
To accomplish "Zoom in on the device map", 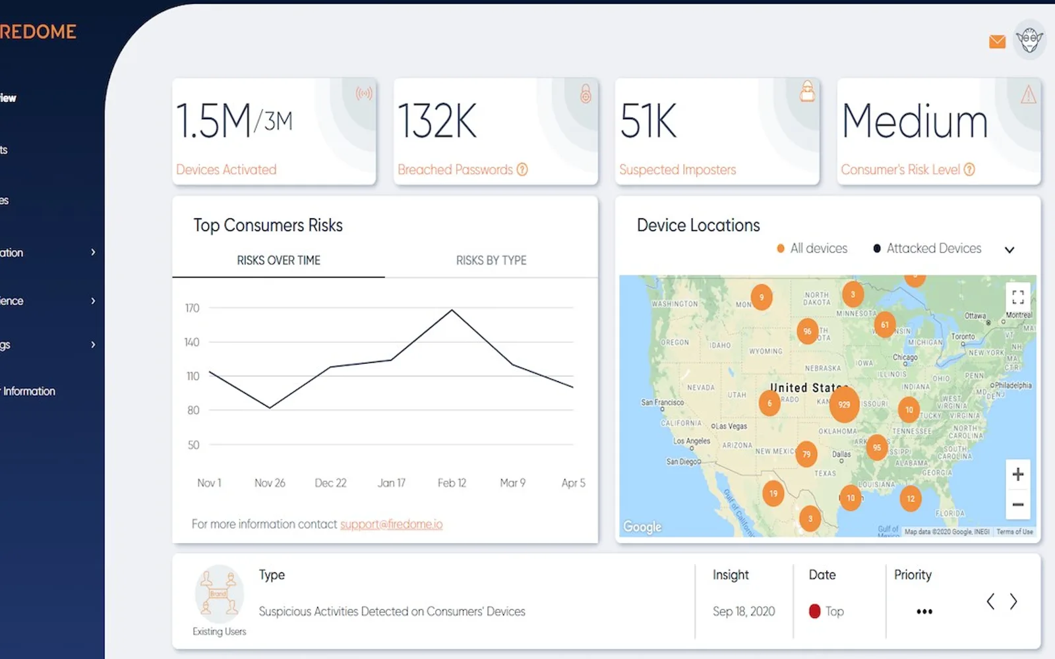I will [x=1018, y=474].
